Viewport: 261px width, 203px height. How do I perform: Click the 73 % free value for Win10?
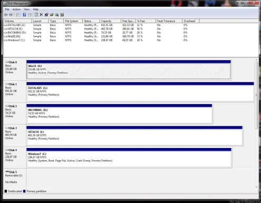pos(140,36)
